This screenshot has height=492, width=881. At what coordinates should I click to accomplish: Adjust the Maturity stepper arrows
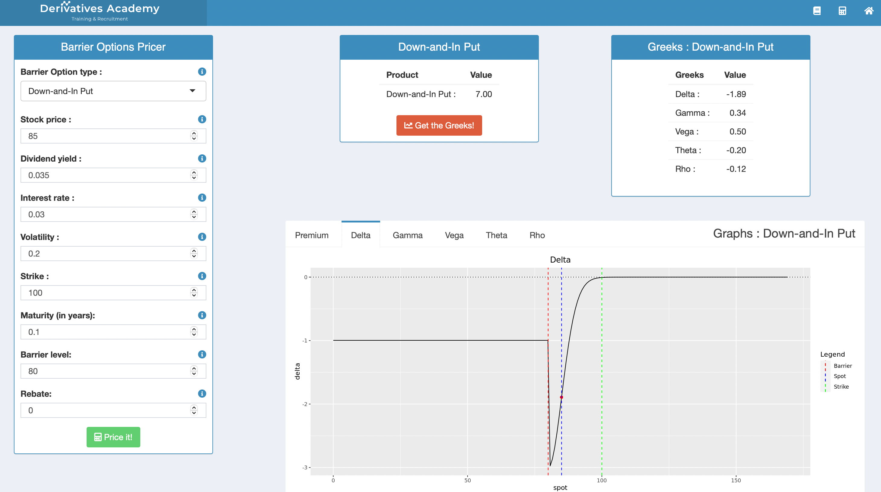click(194, 332)
